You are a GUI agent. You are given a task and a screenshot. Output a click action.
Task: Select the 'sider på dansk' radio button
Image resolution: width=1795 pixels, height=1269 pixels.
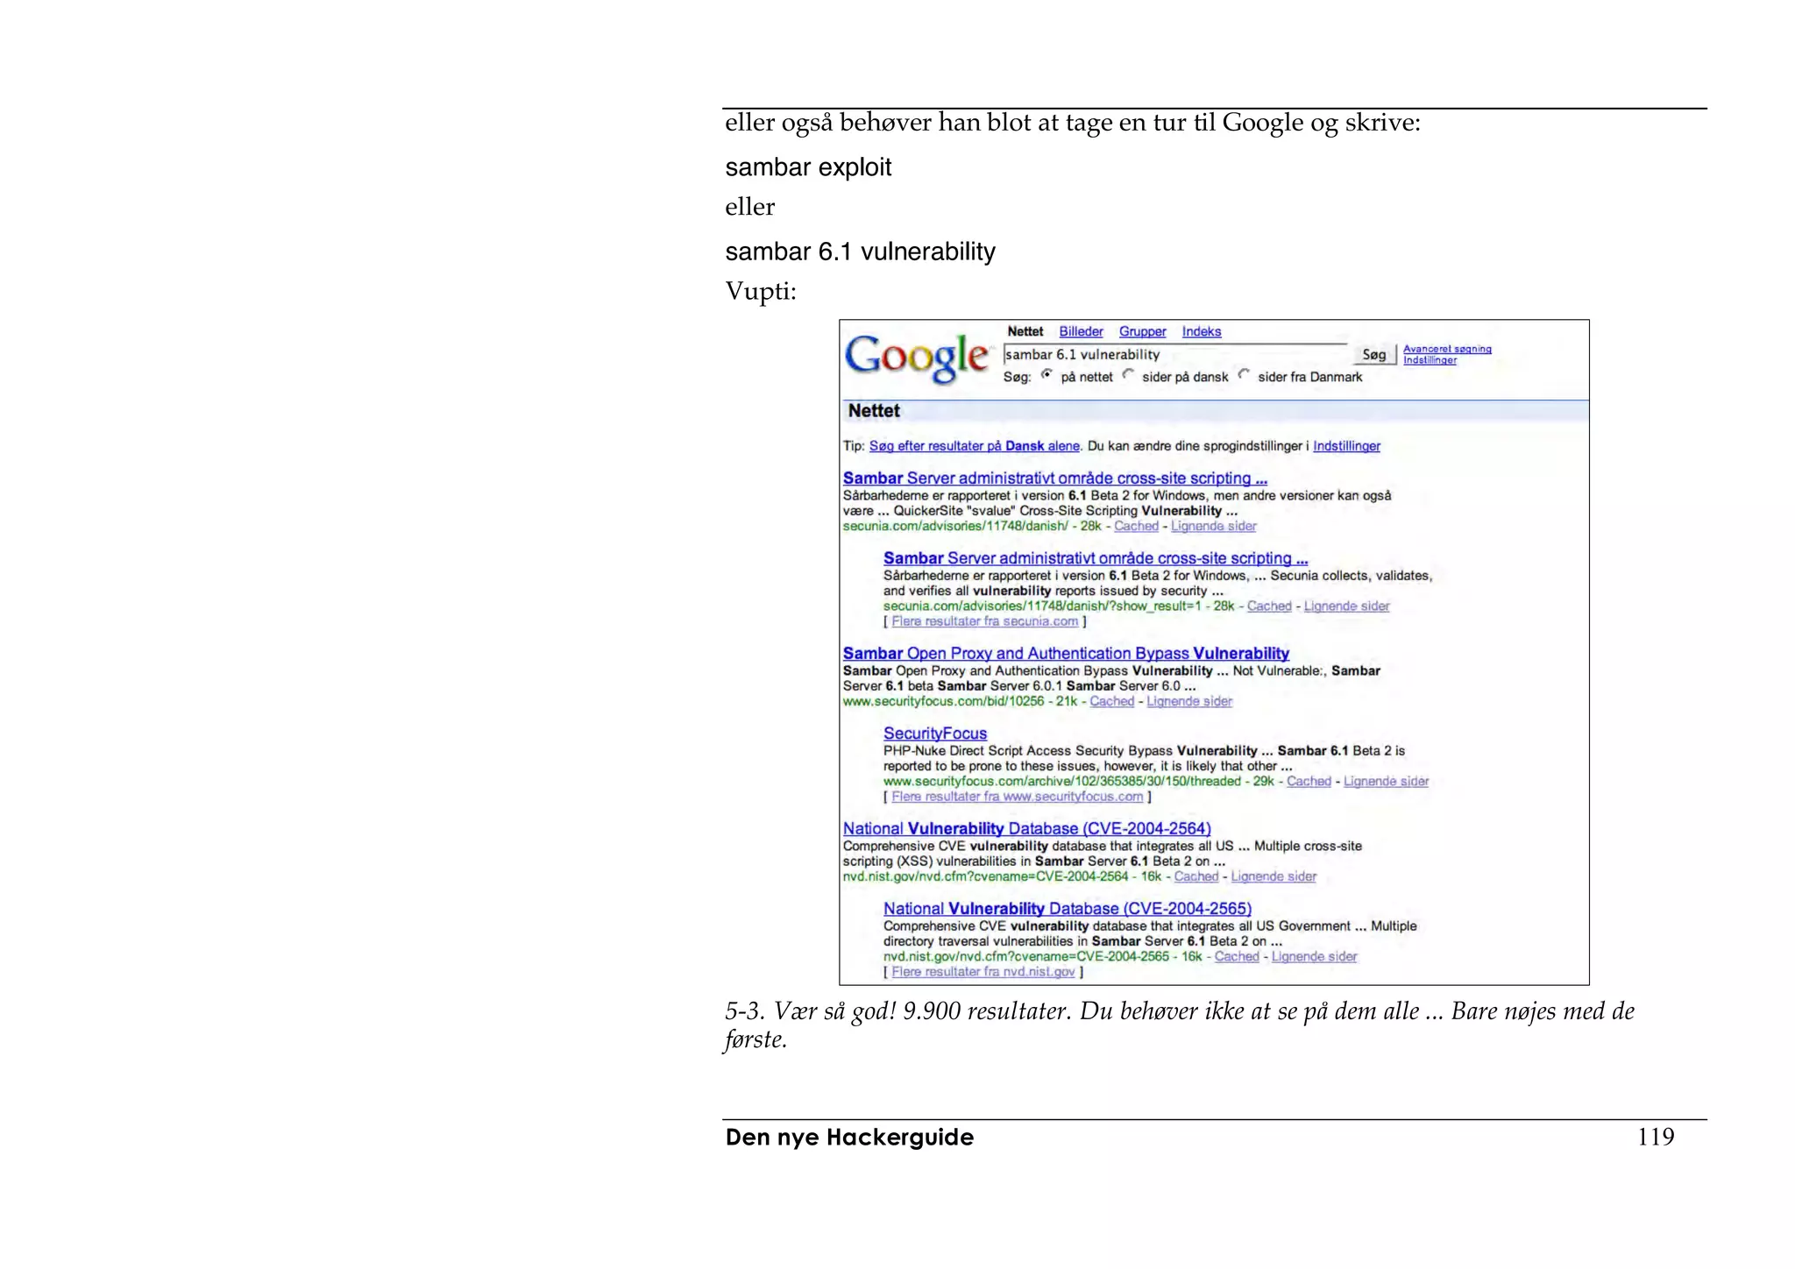tap(1128, 375)
